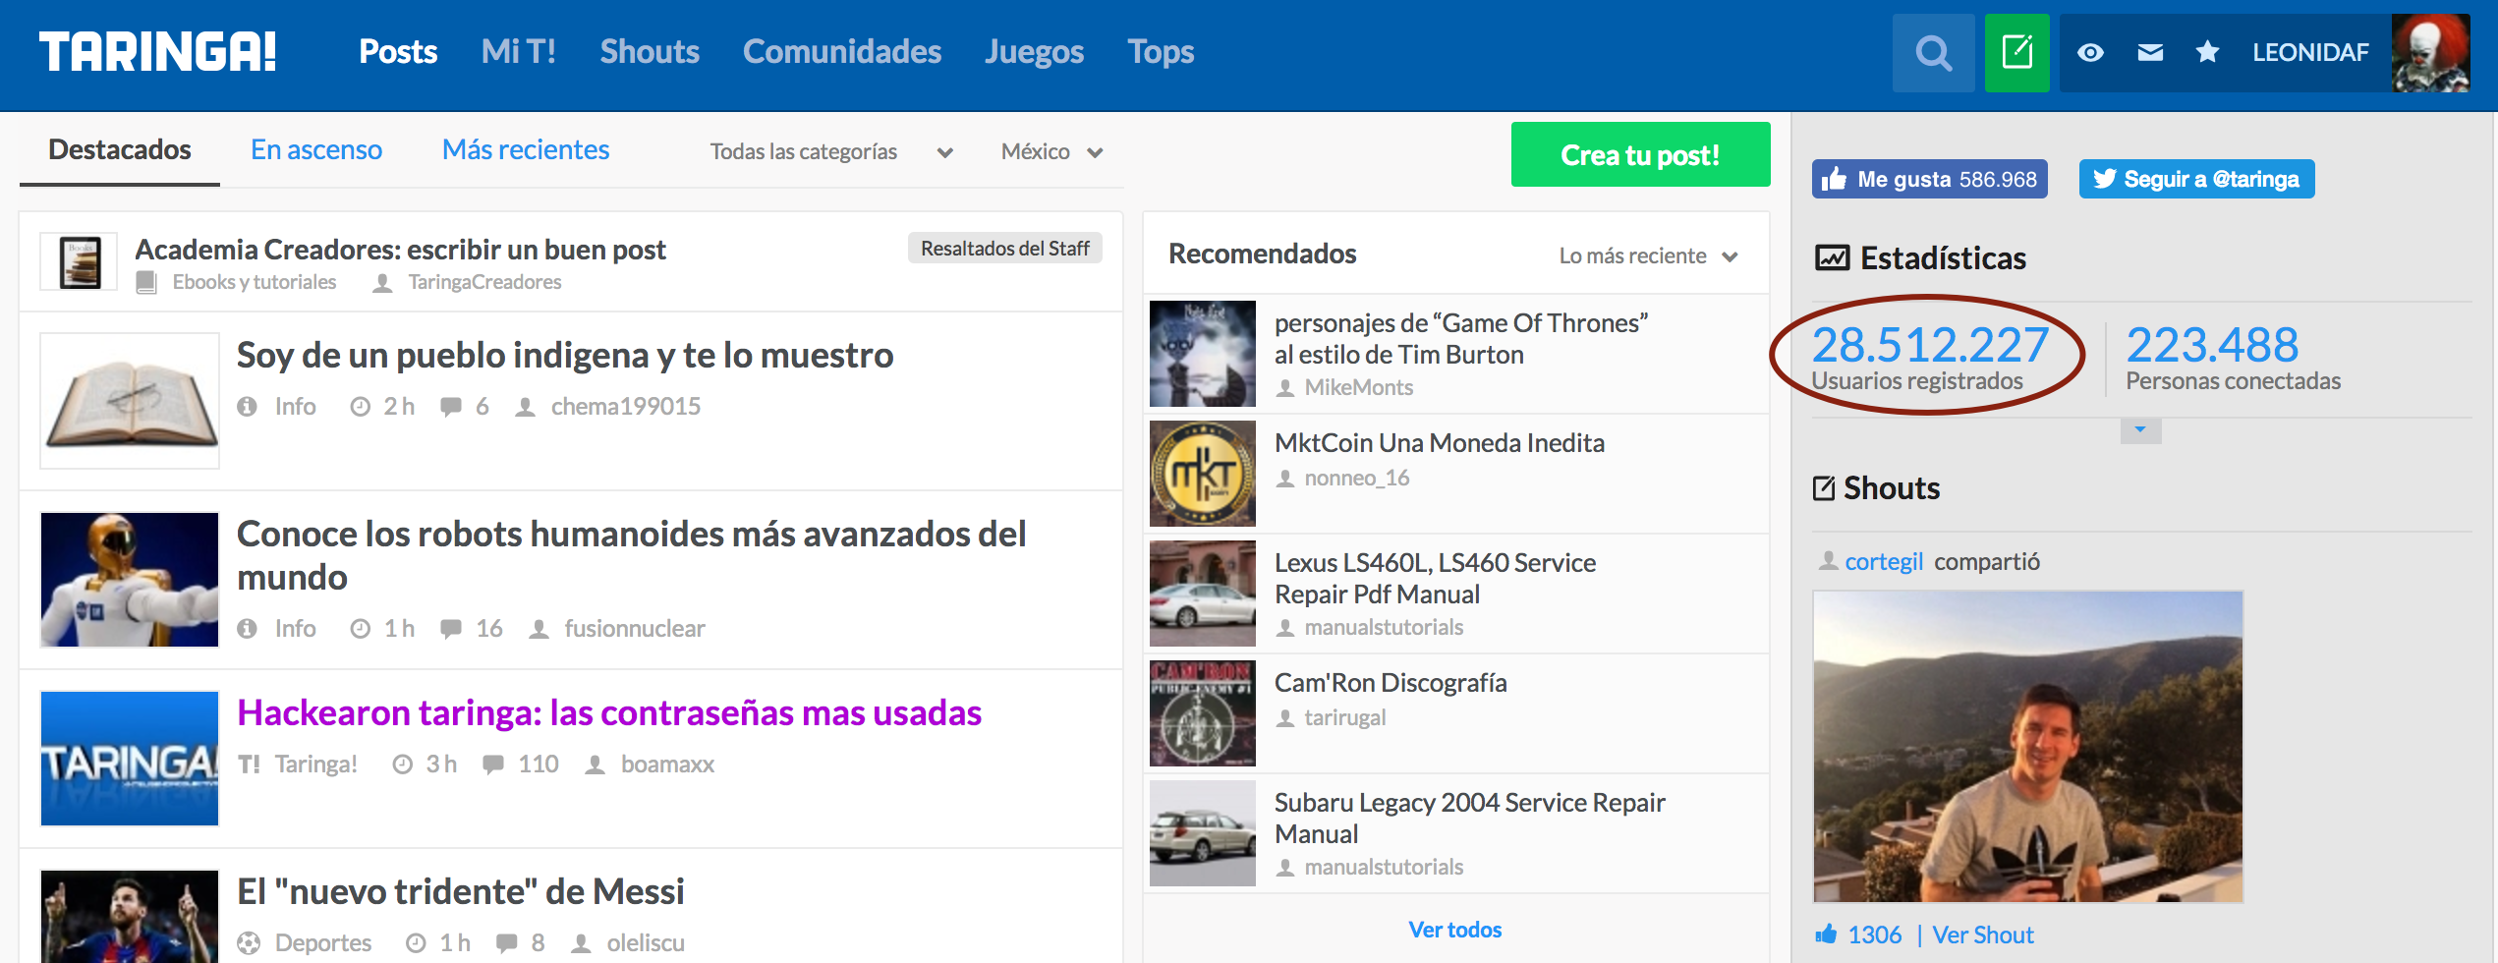The width and height of the screenshot is (2498, 963).
Task: Click the eye icon in the top bar
Action: coord(2090,53)
